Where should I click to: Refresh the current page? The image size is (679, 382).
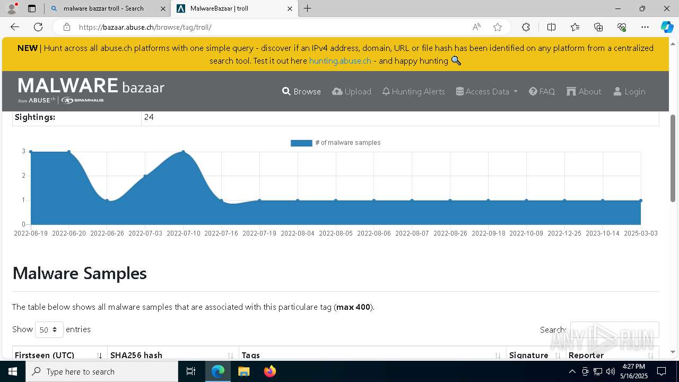(x=38, y=27)
